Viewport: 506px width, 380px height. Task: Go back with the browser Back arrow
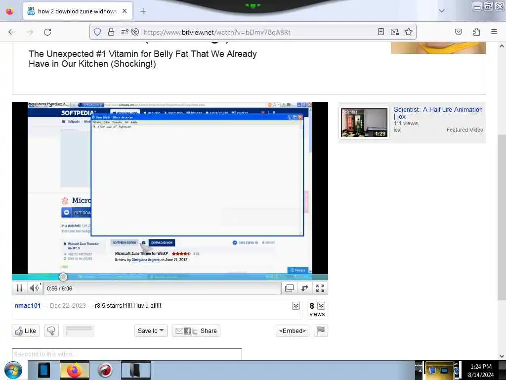pos(12,32)
